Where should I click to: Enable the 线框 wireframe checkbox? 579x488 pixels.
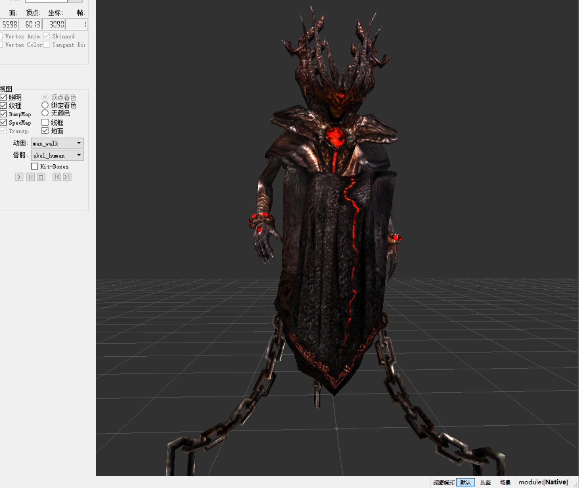point(45,122)
